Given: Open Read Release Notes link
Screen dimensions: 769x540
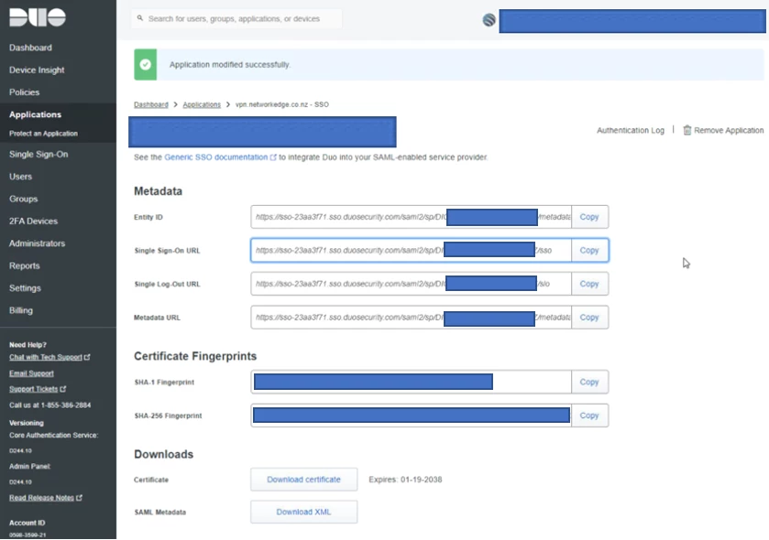Looking at the screenshot, I should [41, 497].
